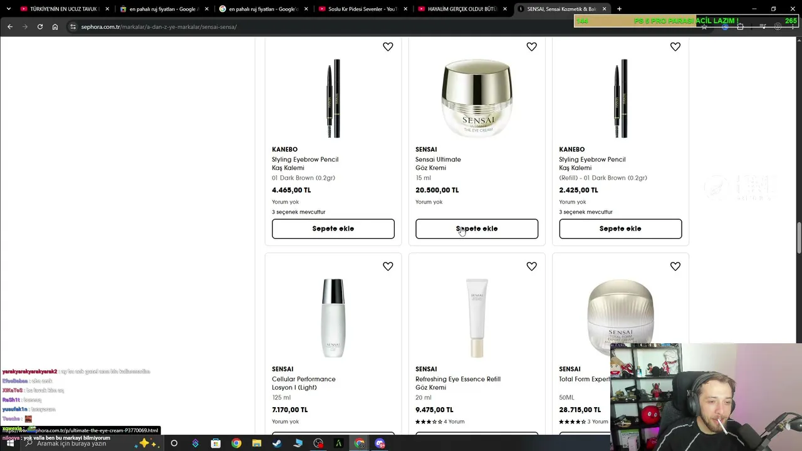Add Kanebo Dark Brown eyebrow pencil to favorites
The width and height of the screenshot is (802, 451).
coord(388,47)
